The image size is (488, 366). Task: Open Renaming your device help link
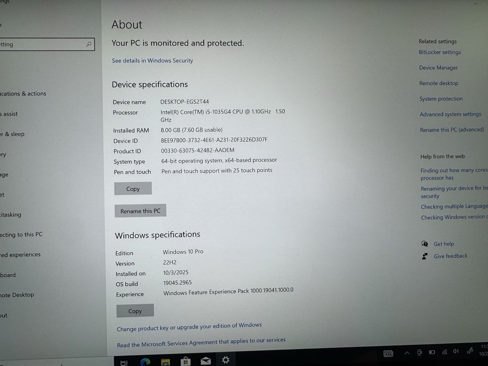(454, 192)
